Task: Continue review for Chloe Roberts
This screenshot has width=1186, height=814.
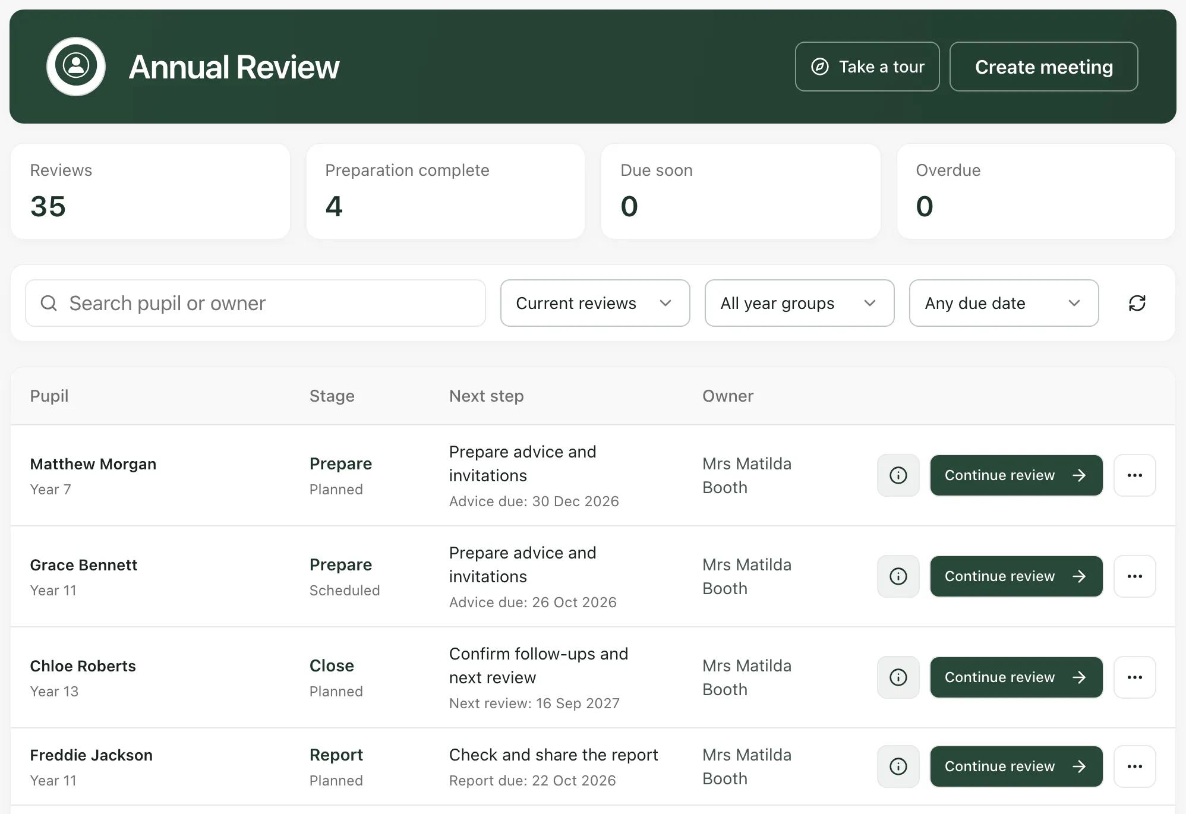Action: (x=1017, y=677)
